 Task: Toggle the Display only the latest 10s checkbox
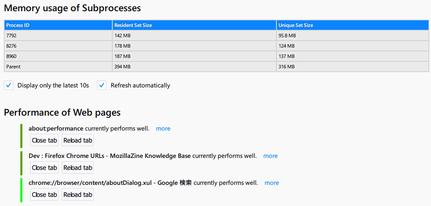(9, 85)
